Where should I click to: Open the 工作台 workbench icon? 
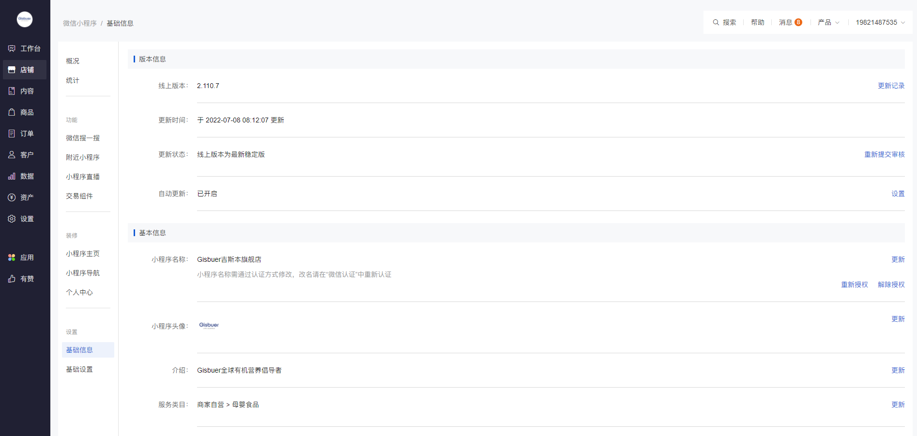click(12, 48)
